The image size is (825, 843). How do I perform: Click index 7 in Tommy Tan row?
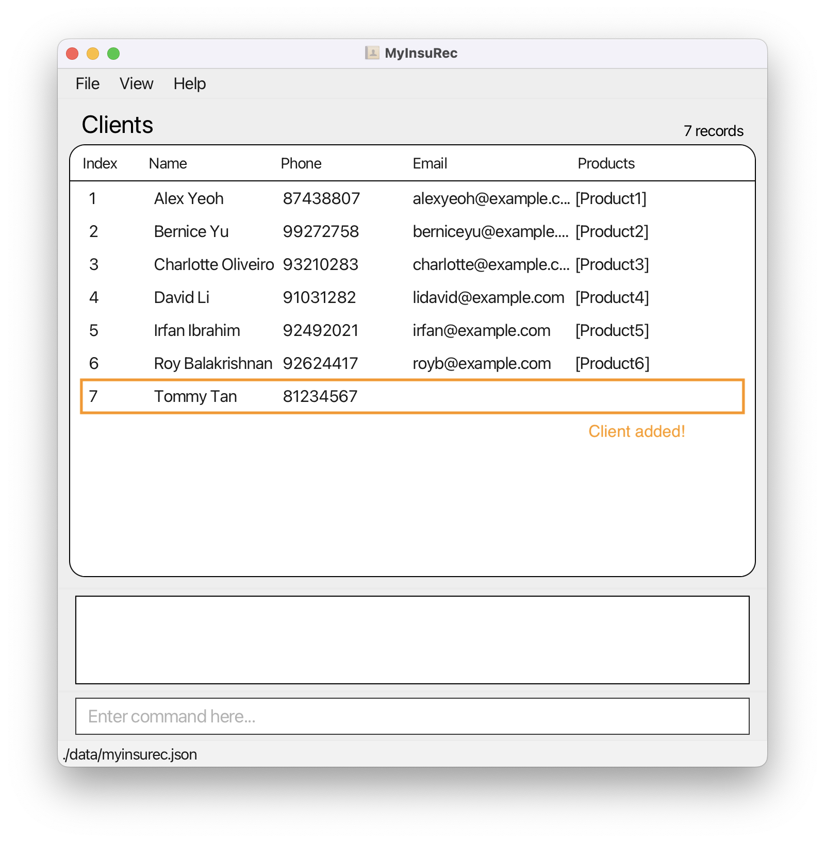pos(93,396)
